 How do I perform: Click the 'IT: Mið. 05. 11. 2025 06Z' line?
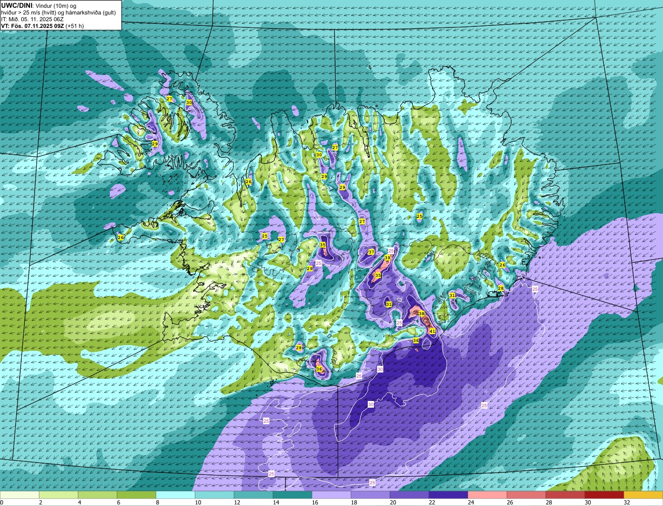click(33, 19)
